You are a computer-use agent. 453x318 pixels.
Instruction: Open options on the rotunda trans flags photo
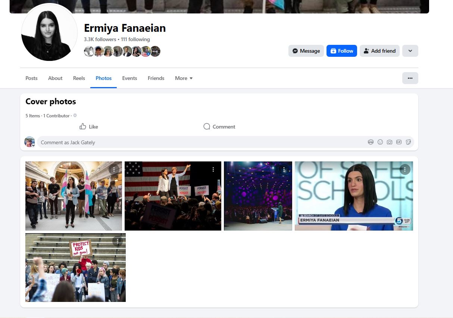[114, 169]
